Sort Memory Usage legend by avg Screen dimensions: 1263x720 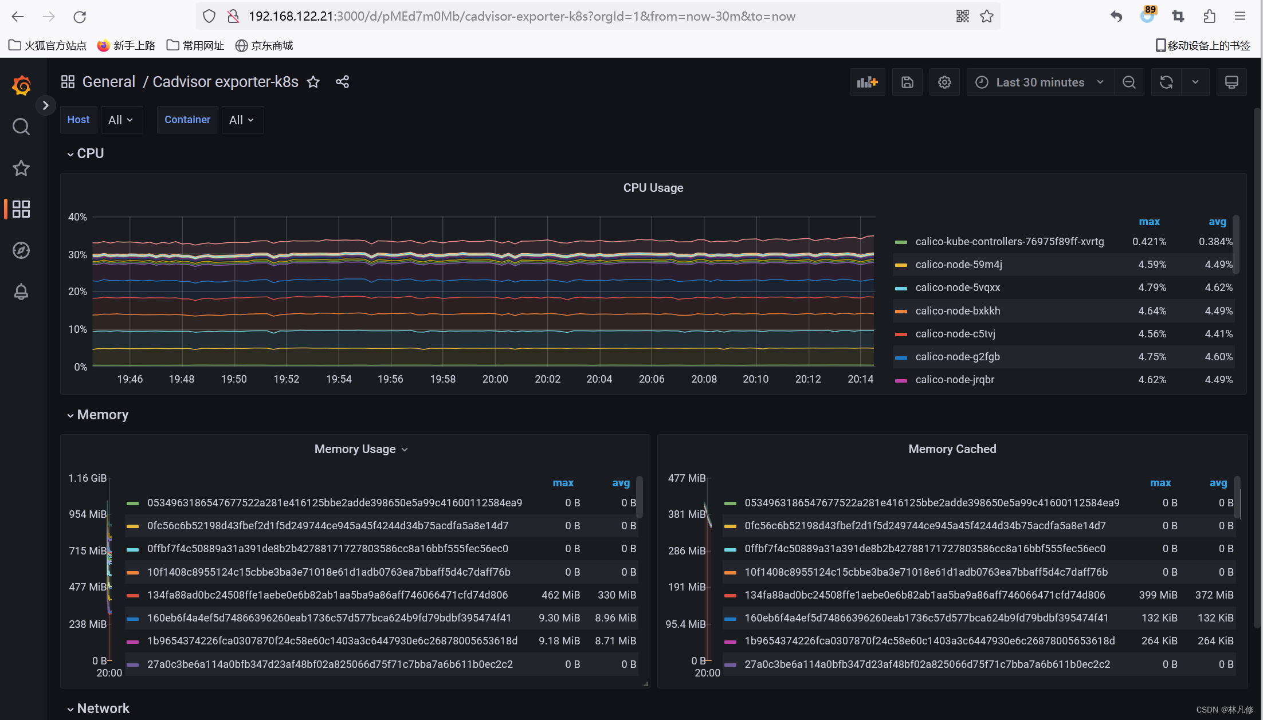point(621,483)
